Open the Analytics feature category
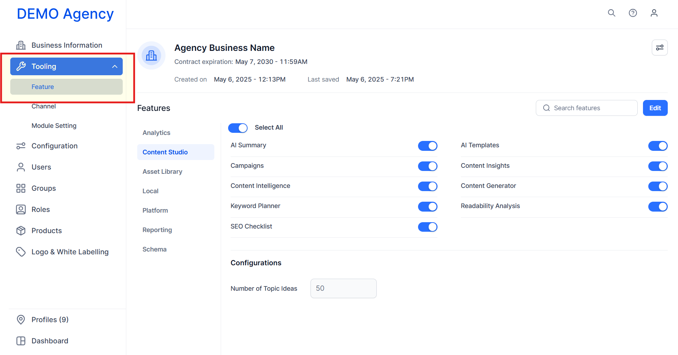The image size is (678, 355). (156, 133)
